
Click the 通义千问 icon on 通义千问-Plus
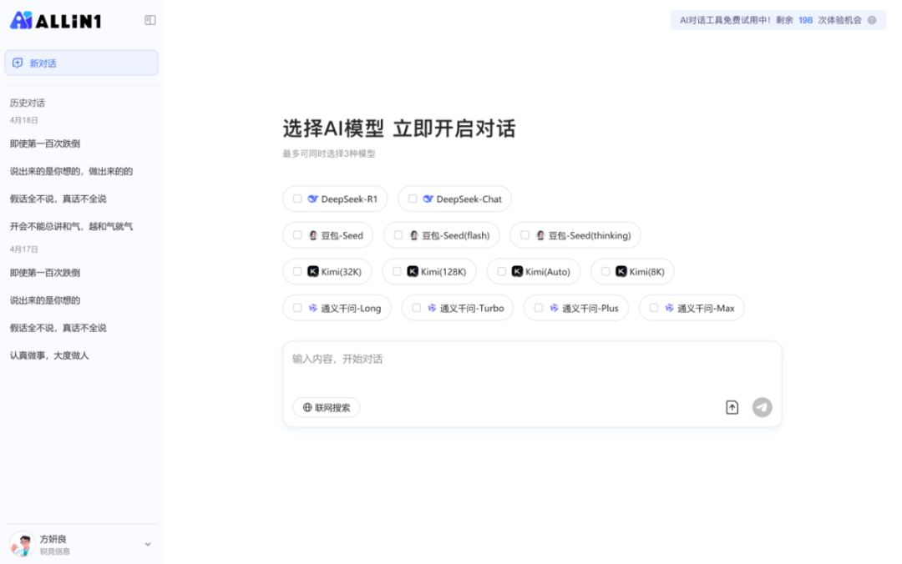pyautogui.click(x=552, y=308)
